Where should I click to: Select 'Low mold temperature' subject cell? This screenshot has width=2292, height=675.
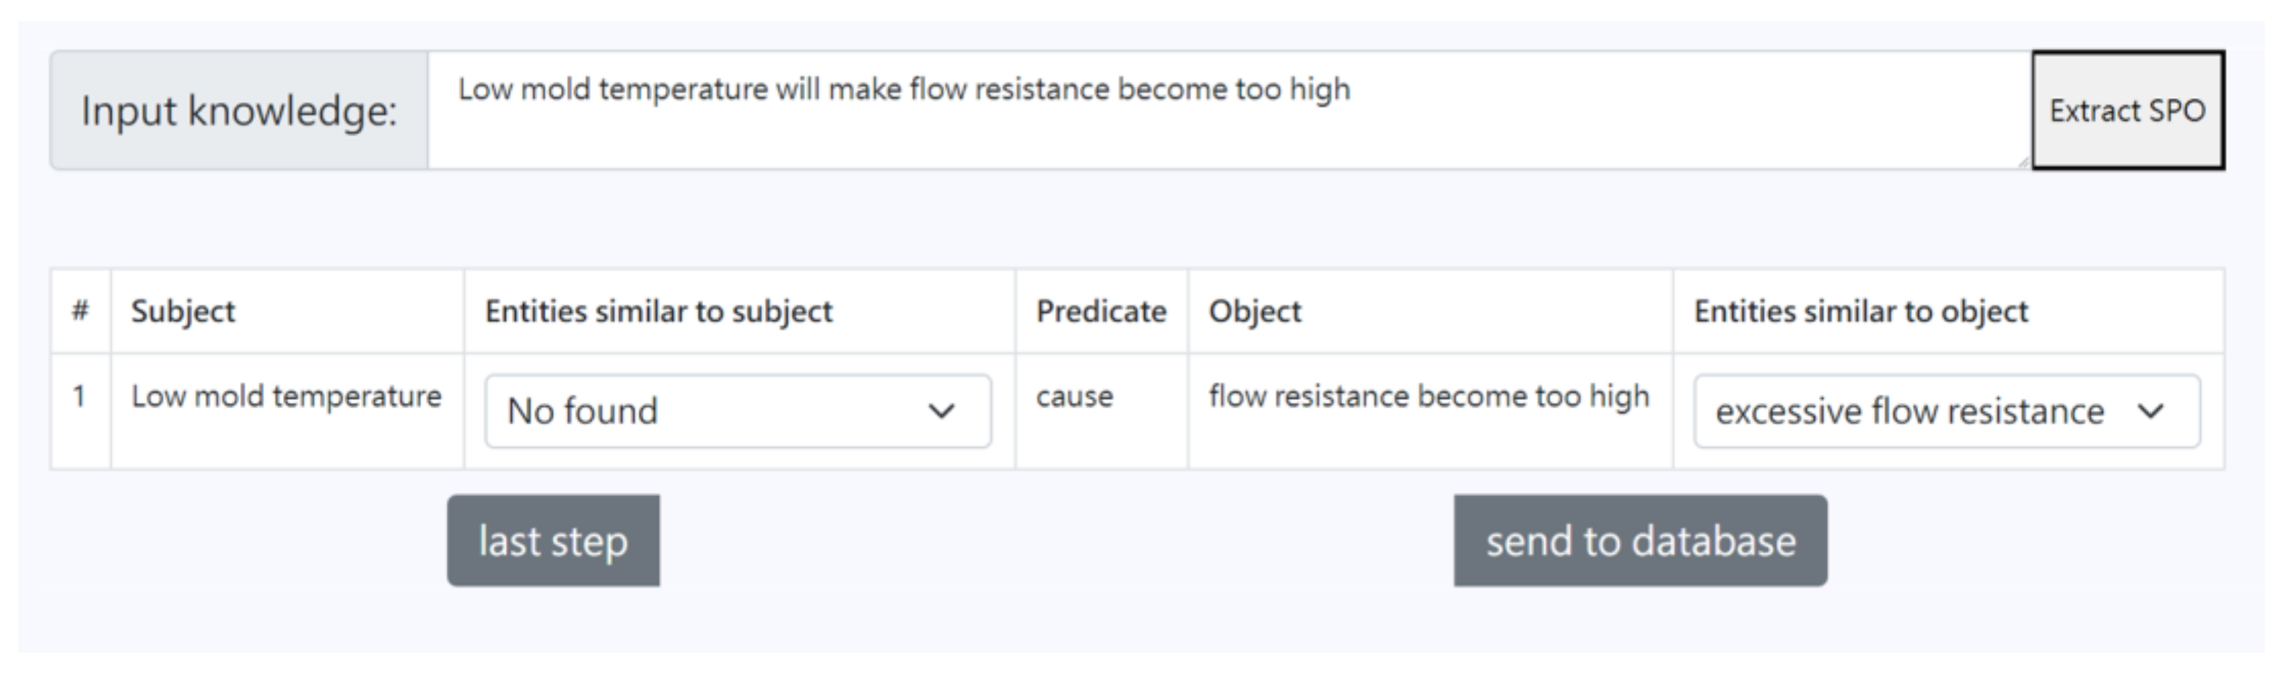(x=286, y=397)
